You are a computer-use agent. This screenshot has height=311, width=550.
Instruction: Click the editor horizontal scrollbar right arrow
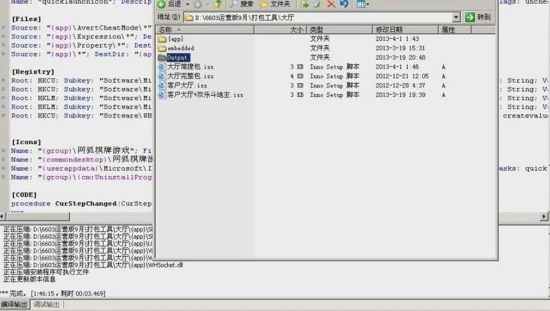tap(545, 216)
